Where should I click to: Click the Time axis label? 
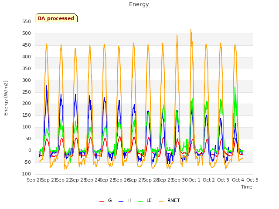pos(247,187)
